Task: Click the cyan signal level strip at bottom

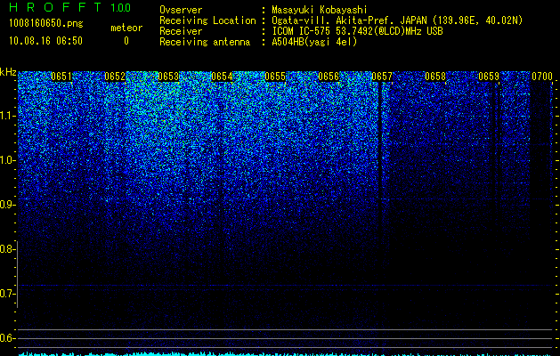Action: [x=286, y=354]
